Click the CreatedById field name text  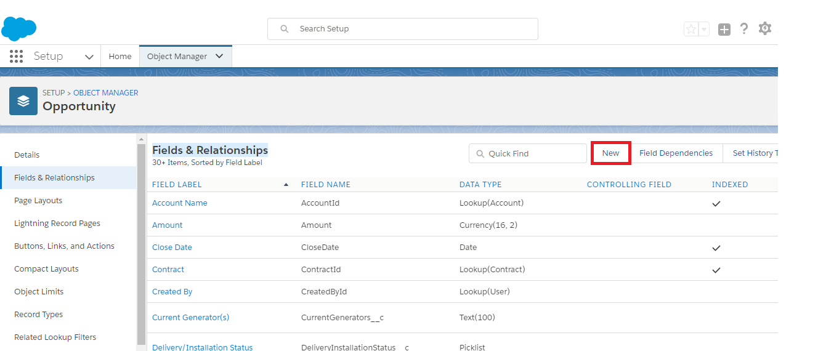point(324,292)
